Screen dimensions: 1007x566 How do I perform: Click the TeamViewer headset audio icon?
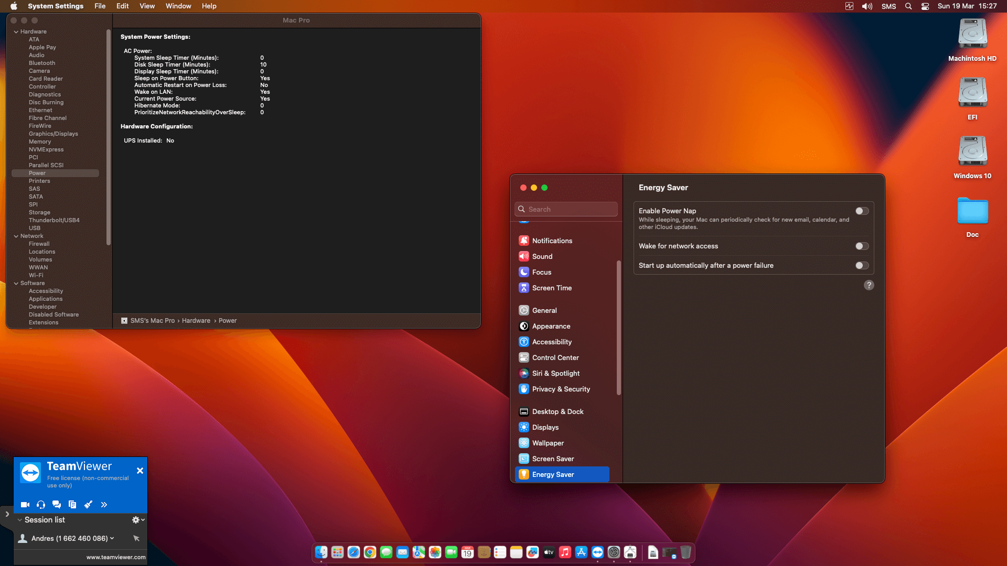(41, 505)
